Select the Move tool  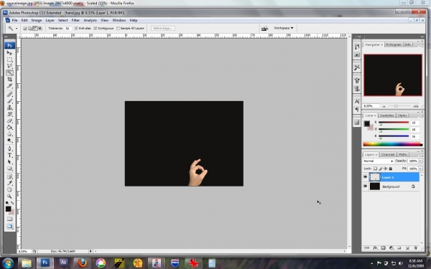[9, 52]
